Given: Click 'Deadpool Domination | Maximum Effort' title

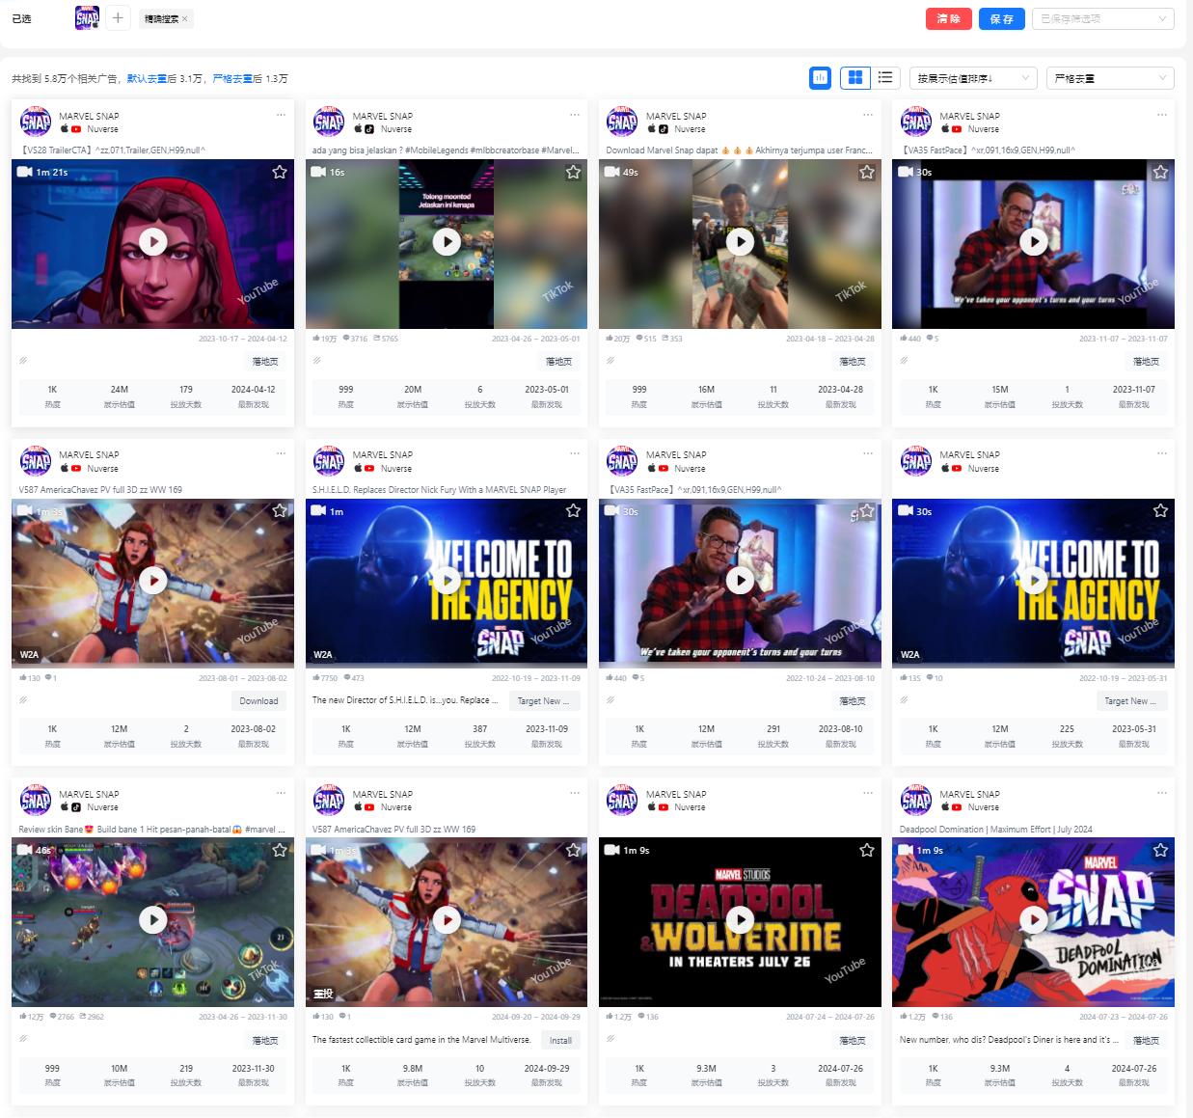Looking at the screenshot, I should click(x=995, y=829).
